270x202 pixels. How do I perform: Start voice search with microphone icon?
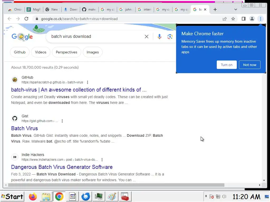click(160, 37)
